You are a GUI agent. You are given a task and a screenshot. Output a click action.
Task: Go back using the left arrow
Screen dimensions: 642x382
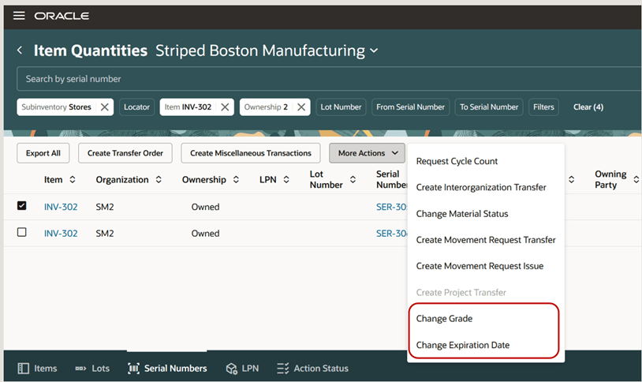[20, 51]
